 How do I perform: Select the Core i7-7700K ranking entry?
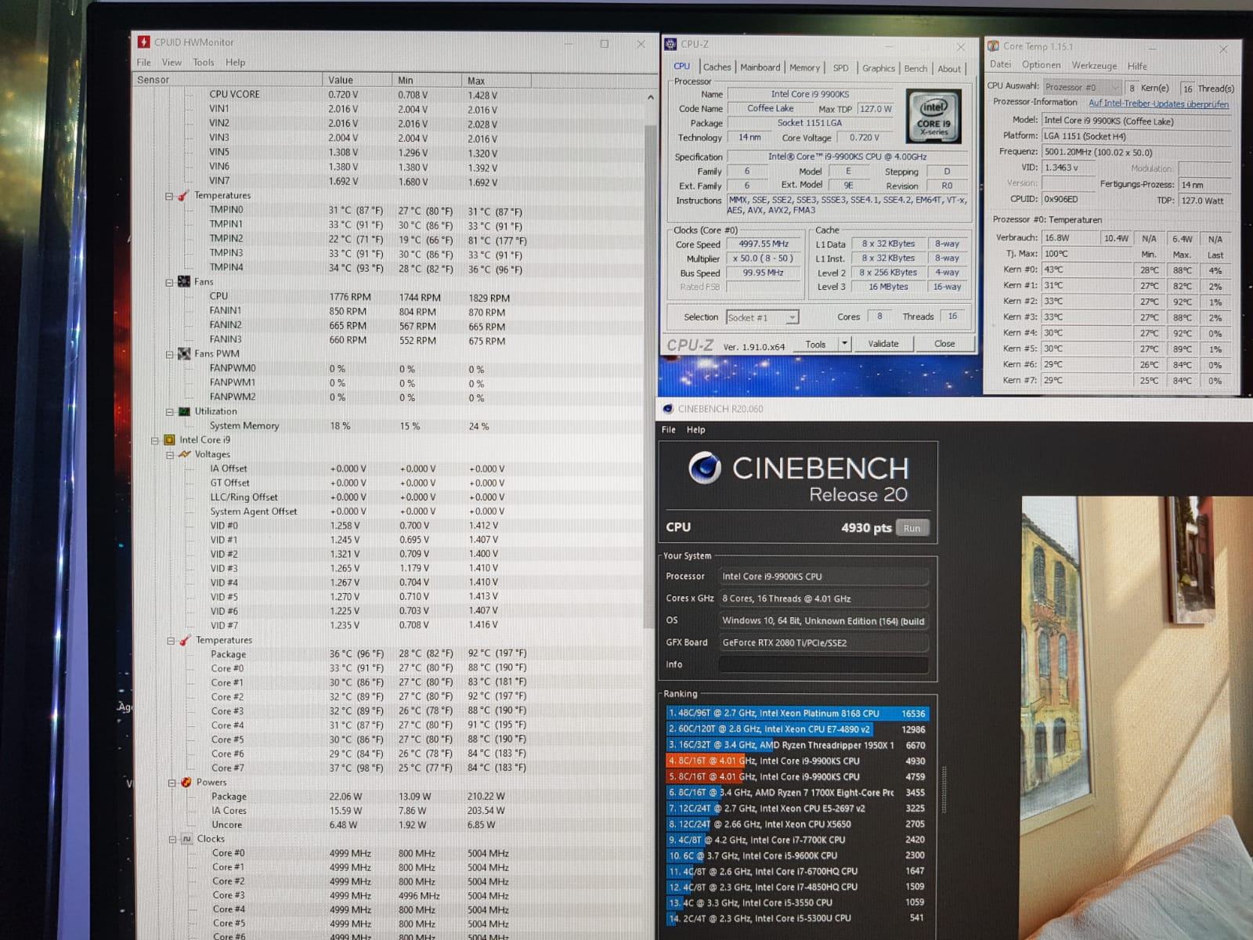click(x=797, y=840)
